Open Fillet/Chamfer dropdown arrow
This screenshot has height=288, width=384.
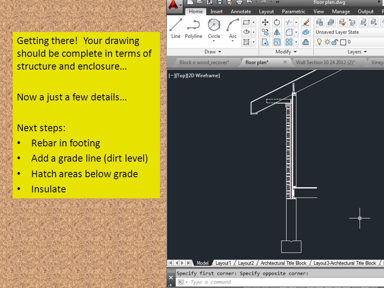[x=296, y=32]
